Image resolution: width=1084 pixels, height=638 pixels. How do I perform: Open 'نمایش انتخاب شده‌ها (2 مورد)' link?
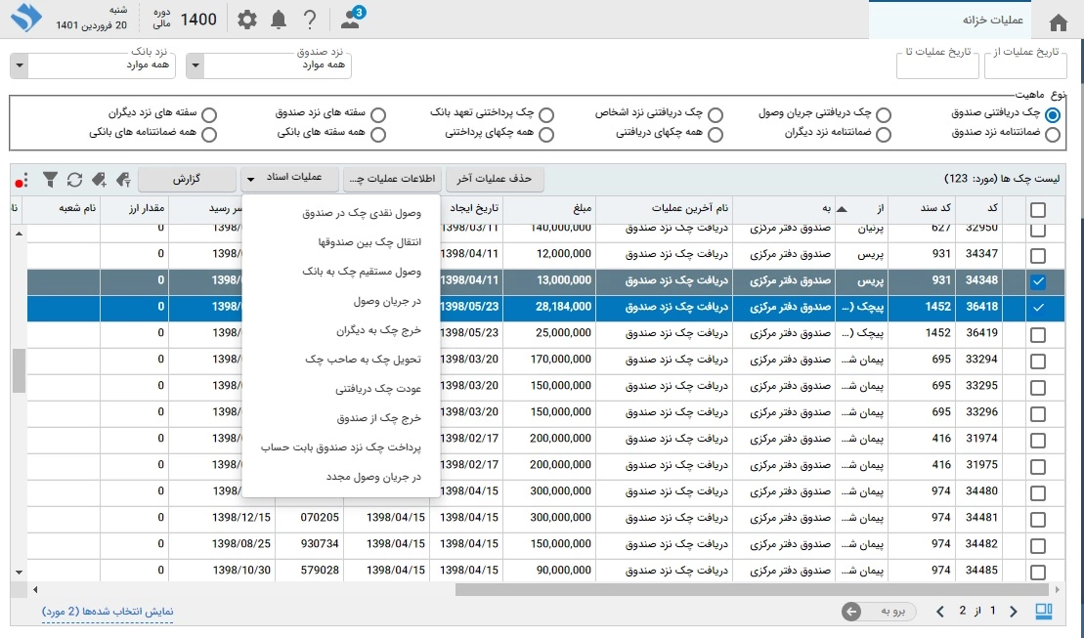click(108, 612)
